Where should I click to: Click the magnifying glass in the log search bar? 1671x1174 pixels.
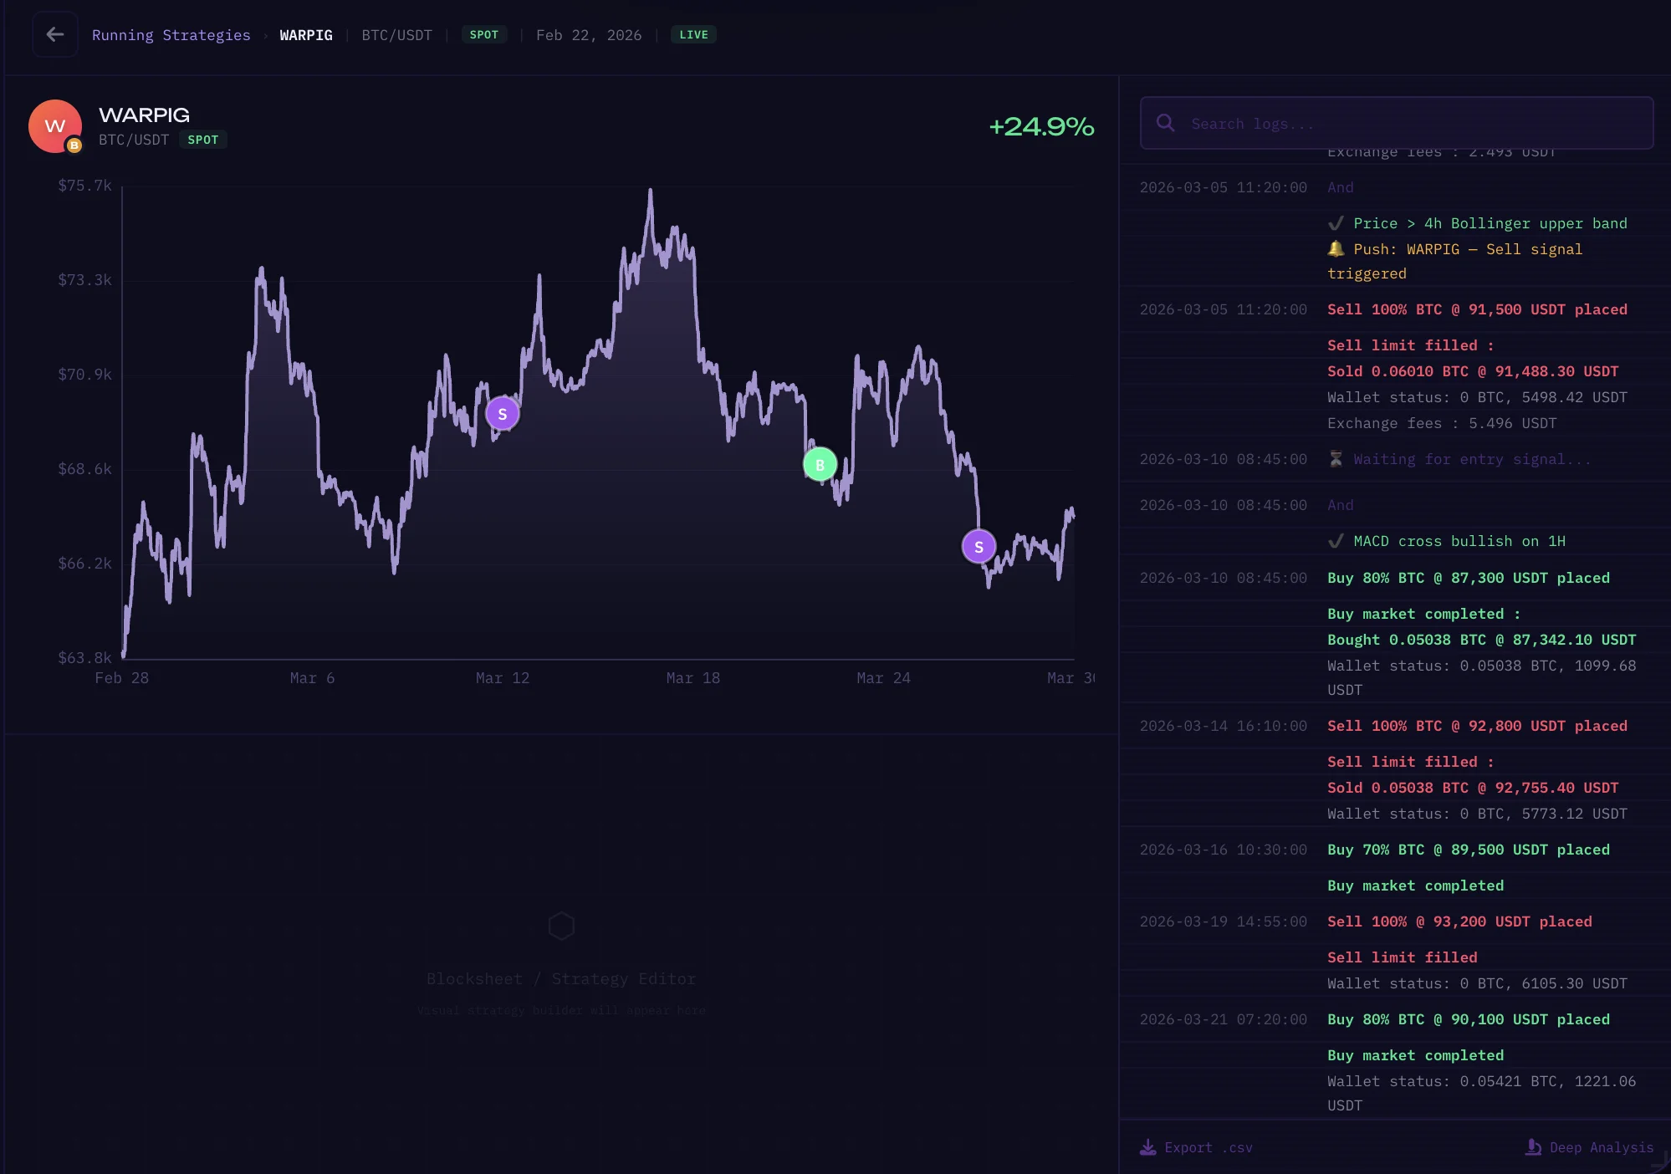tap(1166, 123)
